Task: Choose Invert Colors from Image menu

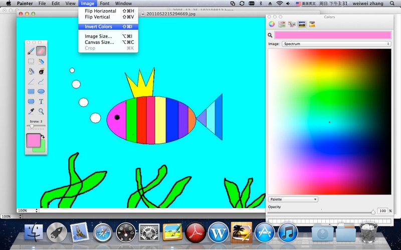Action: 108,26
